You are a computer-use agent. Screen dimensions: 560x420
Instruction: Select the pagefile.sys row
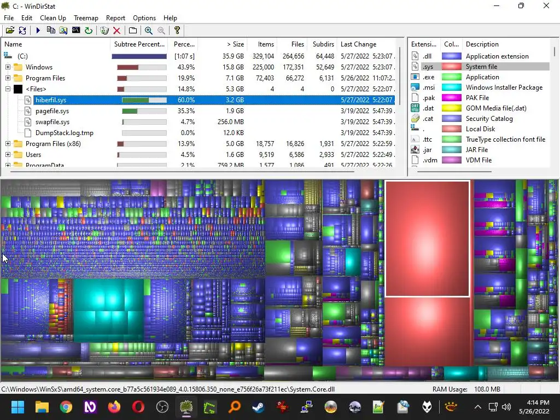click(x=198, y=110)
